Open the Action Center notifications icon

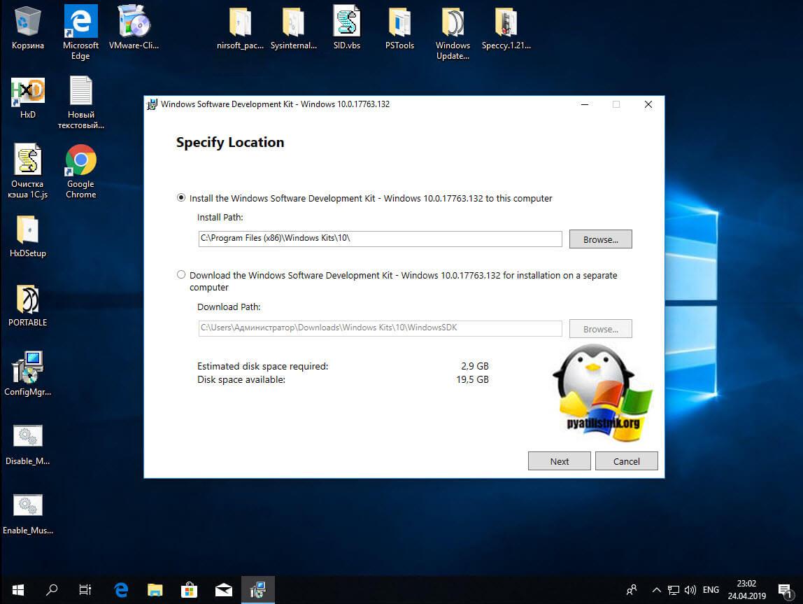coord(785,590)
